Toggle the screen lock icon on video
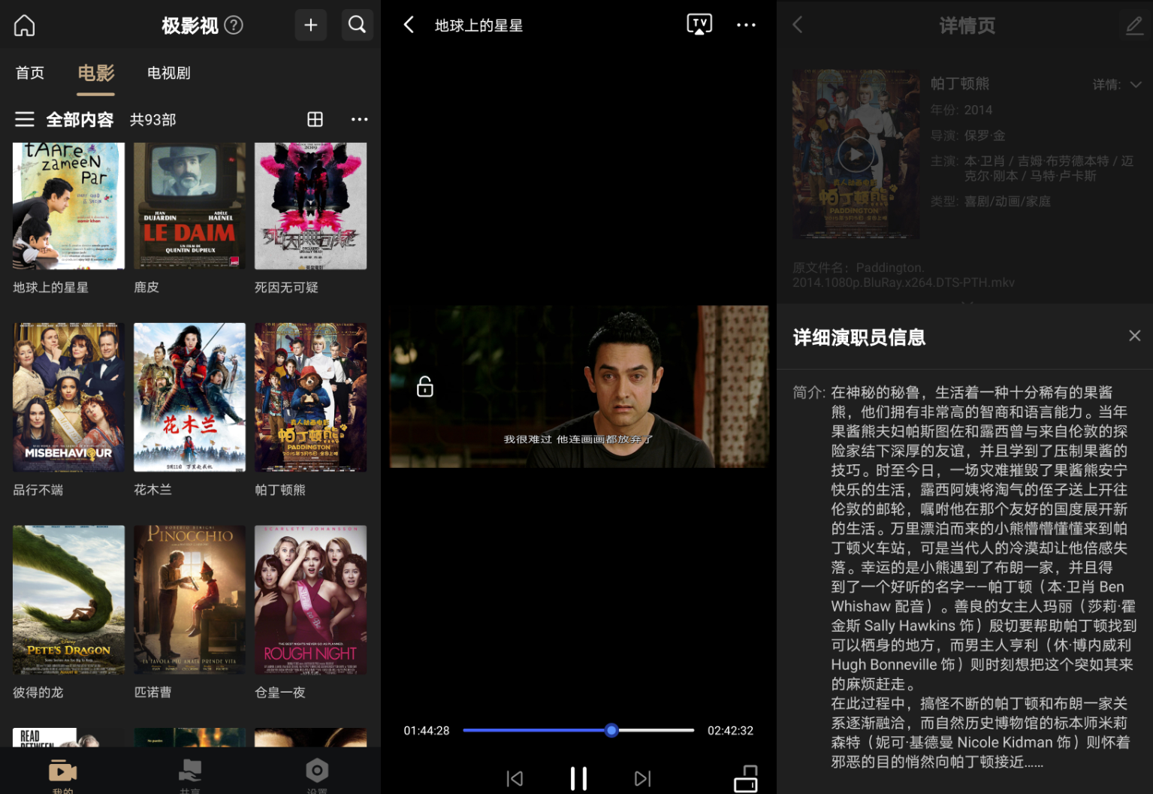This screenshot has width=1153, height=794. pyautogui.click(x=425, y=387)
